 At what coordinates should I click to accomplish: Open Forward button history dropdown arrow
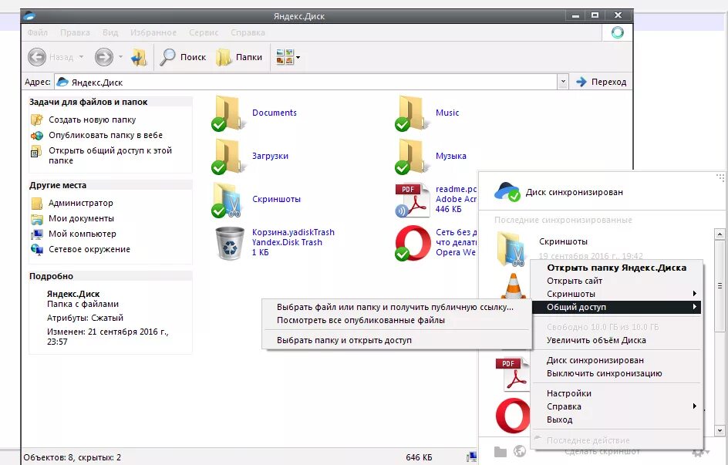pyautogui.click(x=121, y=57)
